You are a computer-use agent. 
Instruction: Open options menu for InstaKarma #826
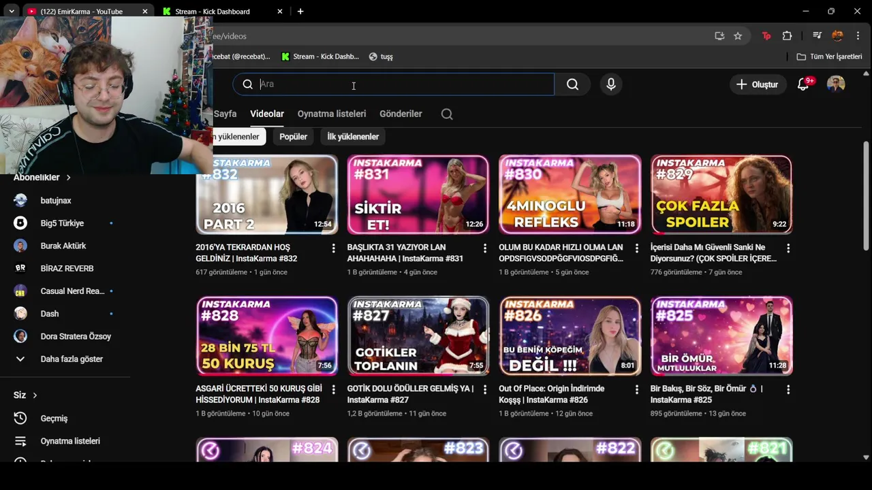coord(637,390)
